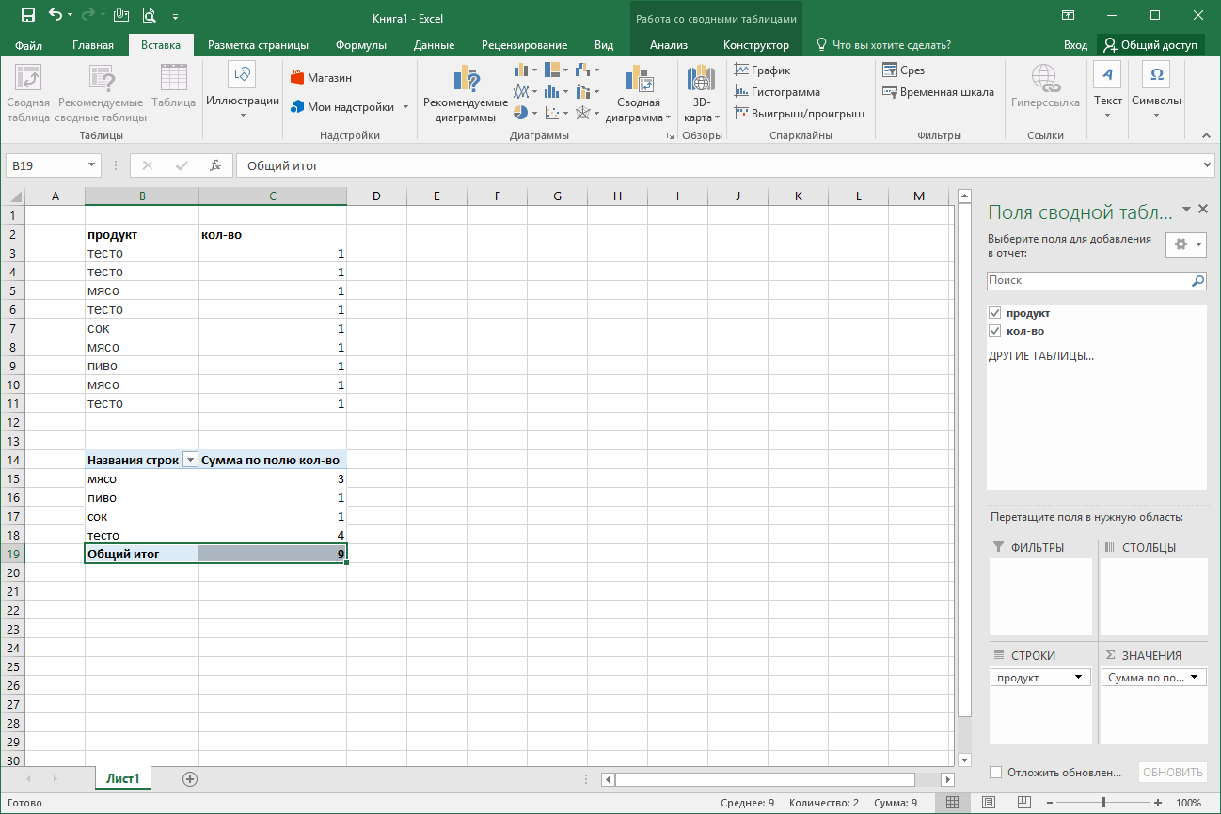Click the Sign in (Вход) link
1221x814 pixels.
[x=1075, y=45]
